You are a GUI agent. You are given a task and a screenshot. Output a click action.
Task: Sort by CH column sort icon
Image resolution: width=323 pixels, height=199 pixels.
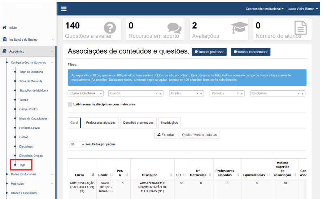click(x=184, y=175)
